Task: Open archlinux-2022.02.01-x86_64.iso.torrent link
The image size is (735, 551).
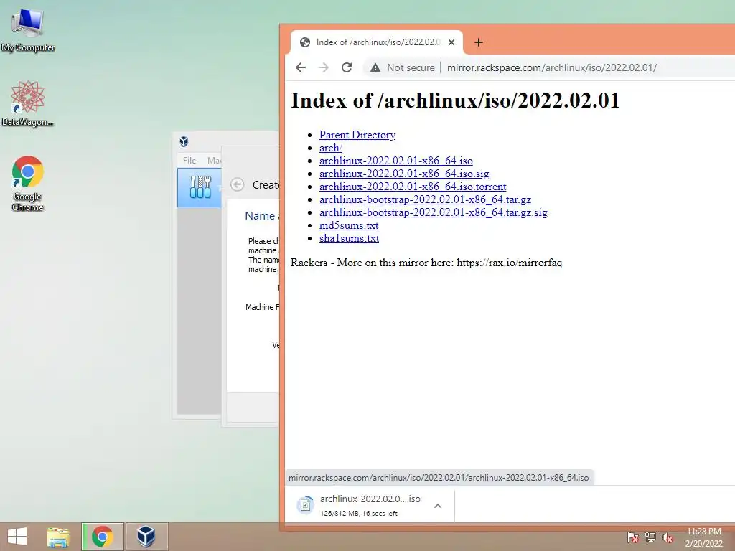Action: point(413,187)
